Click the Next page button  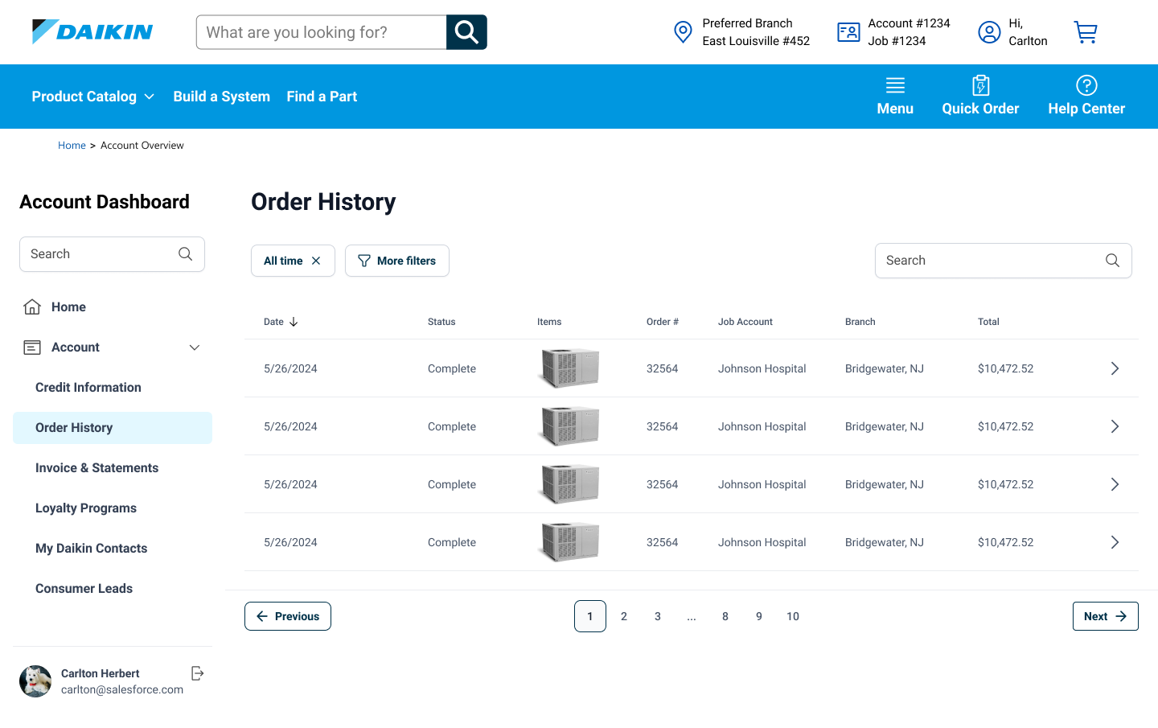click(1106, 616)
